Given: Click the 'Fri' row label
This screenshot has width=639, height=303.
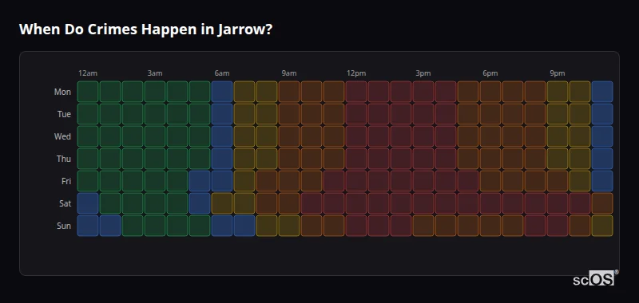Looking at the screenshot, I should point(66,181).
